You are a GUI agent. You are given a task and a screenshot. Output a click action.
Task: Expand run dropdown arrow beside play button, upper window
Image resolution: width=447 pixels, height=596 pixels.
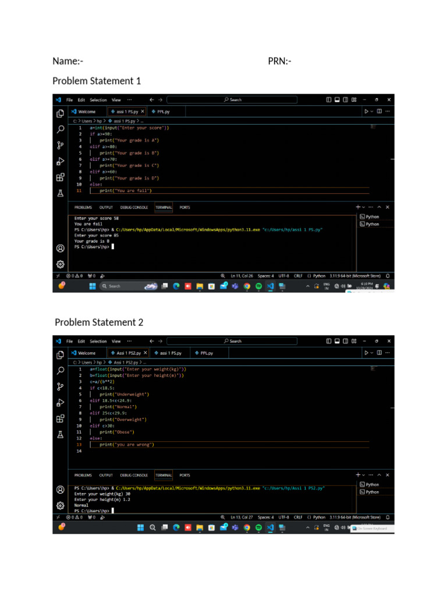click(x=372, y=111)
